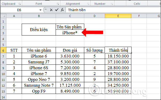
Task: Click price cell 7.200.000
Action: point(70,68)
